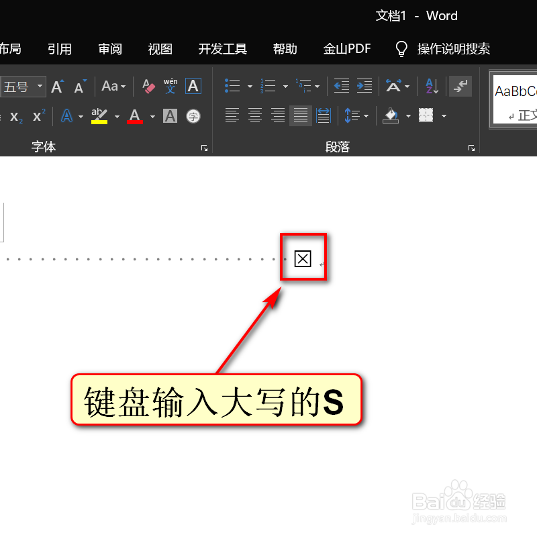Open the Change Case (Aa) dropdown
Viewport: 537px width, 537px height.
click(114, 86)
